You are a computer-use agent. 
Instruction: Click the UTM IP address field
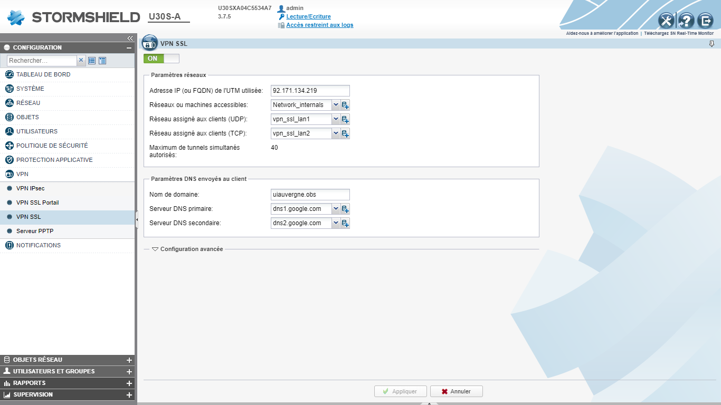310,91
